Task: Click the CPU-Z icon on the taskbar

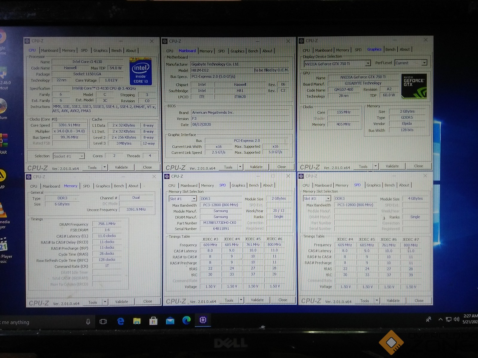Action: point(203,320)
